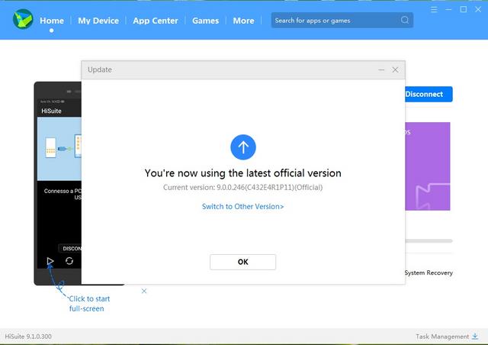Image resolution: width=488 pixels, height=345 pixels.
Task: Click the HiSuite bird logo
Action: (x=23, y=19)
